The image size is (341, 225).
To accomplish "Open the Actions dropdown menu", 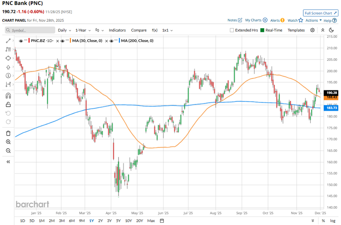I will [313, 20].
